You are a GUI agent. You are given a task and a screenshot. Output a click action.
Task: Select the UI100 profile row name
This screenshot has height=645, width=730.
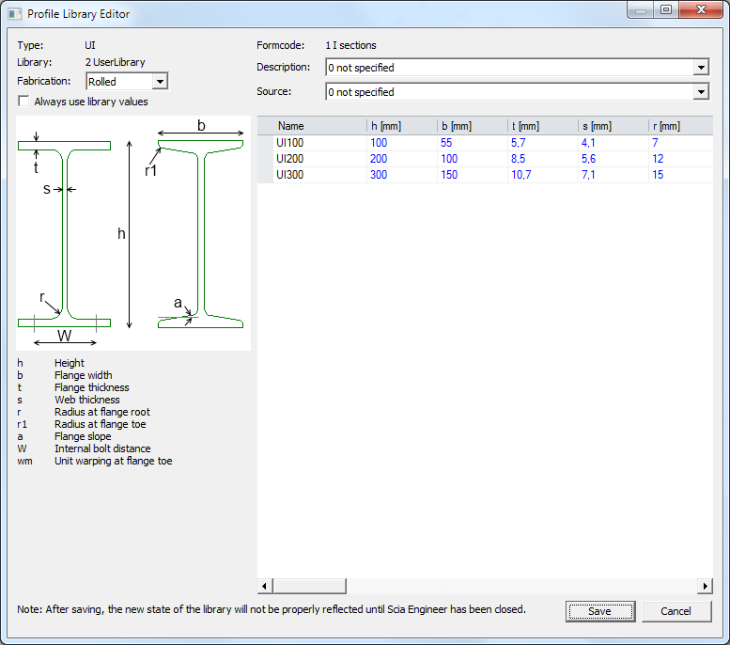[x=289, y=143]
